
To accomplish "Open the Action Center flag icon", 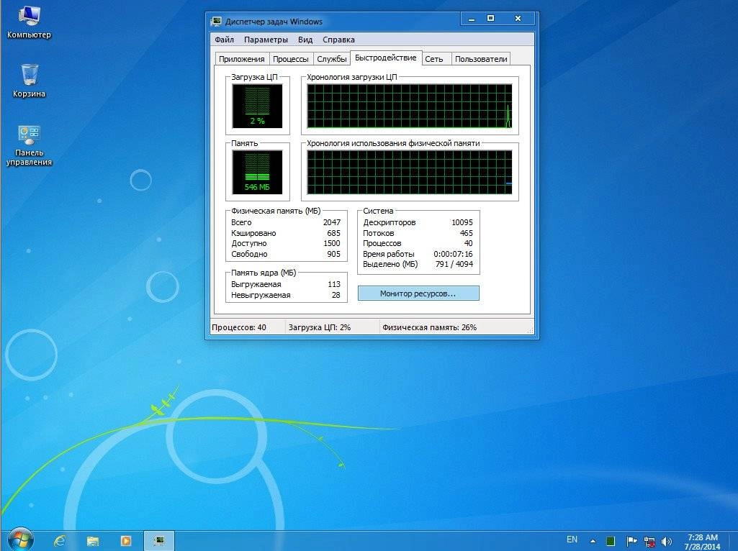I will point(631,541).
